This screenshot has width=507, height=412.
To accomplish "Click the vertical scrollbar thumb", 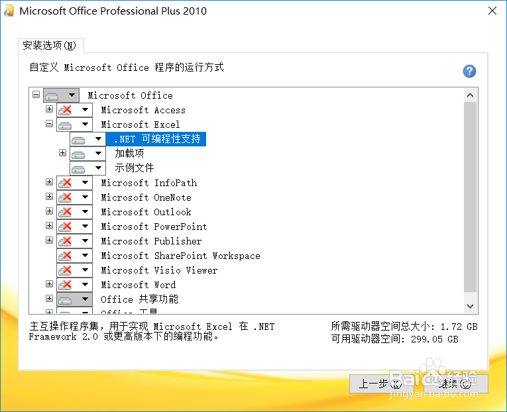I will pos(470,197).
